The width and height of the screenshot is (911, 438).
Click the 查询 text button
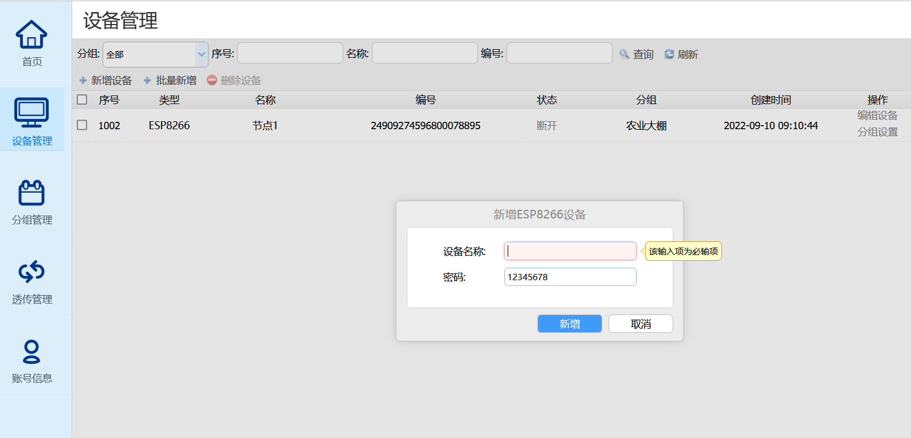tap(643, 54)
